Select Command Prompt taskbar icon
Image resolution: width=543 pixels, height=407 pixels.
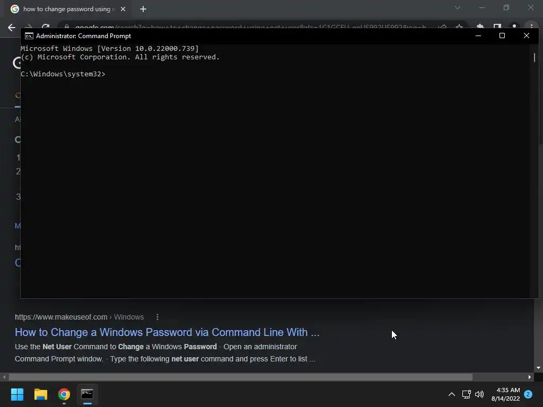87,394
